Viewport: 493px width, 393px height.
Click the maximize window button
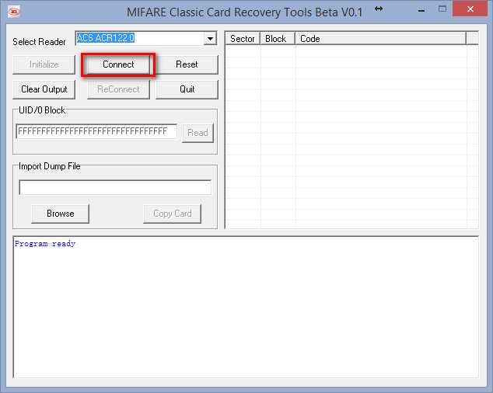pyautogui.click(x=442, y=9)
